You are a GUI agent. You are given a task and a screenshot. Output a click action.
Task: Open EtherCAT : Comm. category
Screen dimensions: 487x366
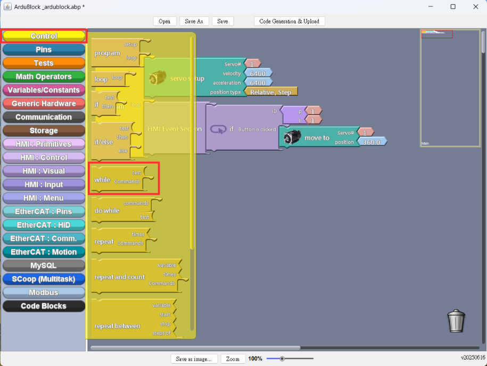pos(44,239)
